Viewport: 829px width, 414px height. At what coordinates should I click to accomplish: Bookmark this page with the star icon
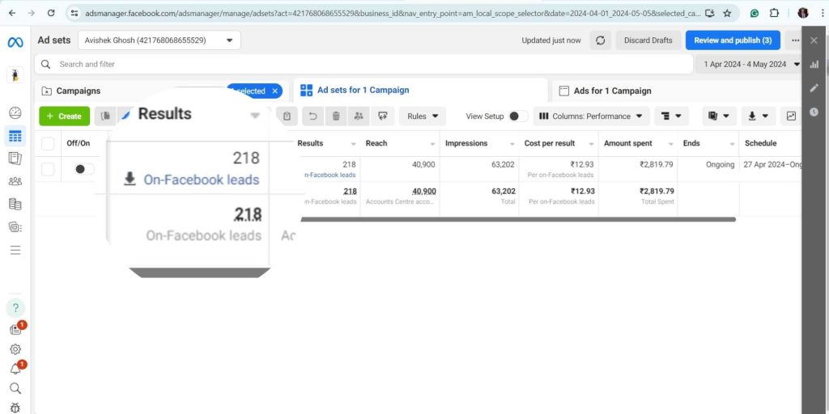tap(727, 13)
